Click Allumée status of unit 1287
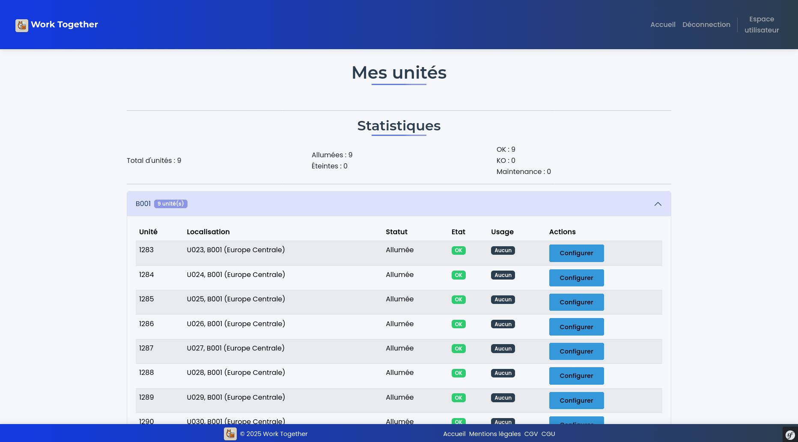Image resolution: width=798 pixels, height=442 pixels. (400, 348)
